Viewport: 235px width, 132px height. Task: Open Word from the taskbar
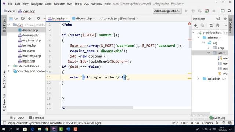pos(68,129)
